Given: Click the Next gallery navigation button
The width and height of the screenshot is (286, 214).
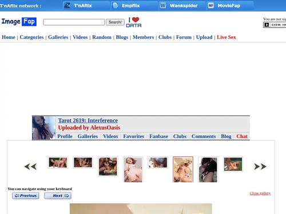Looking at the screenshot, I should click(x=58, y=196).
